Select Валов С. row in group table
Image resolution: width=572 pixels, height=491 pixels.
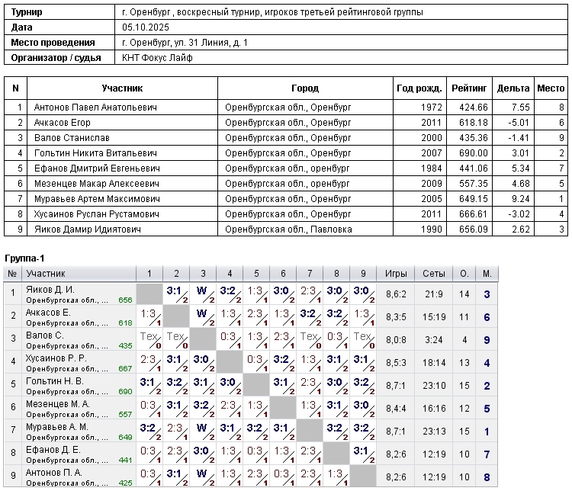(x=45, y=335)
